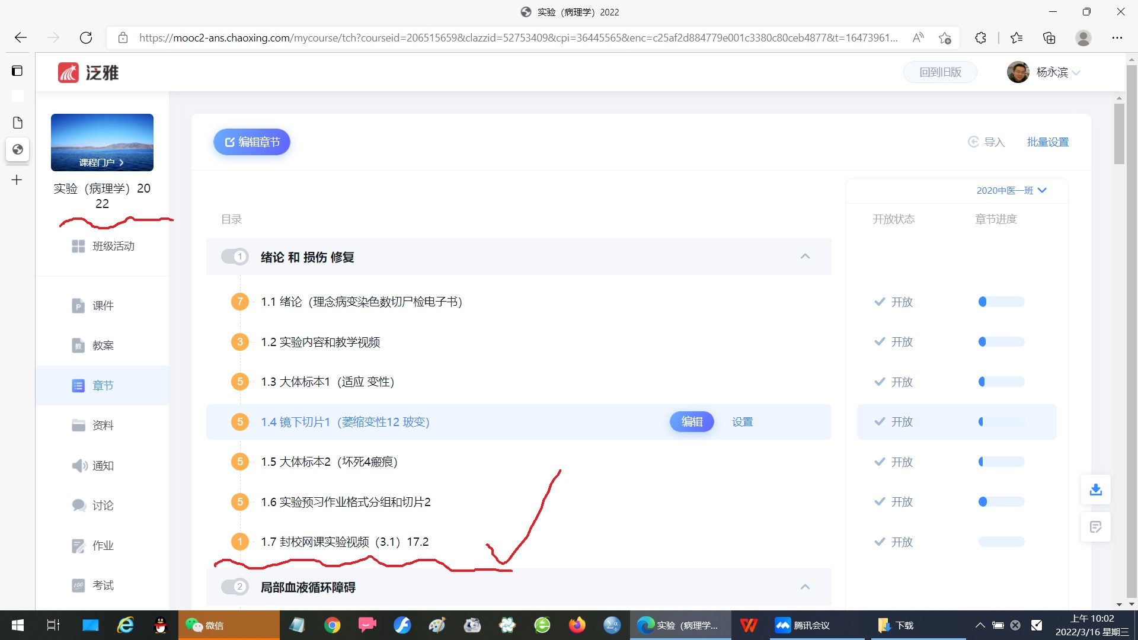
Task: Collapse 绪论 和 损伤 修复 chapter
Action: coord(805,257)
